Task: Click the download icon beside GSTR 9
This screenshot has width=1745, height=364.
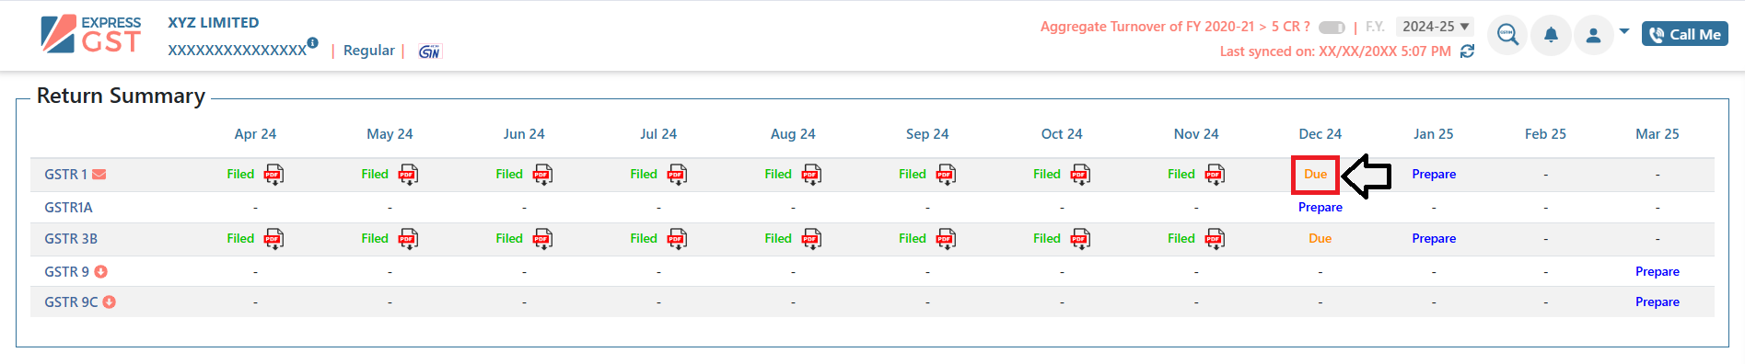Action: (x=101, y=272)
